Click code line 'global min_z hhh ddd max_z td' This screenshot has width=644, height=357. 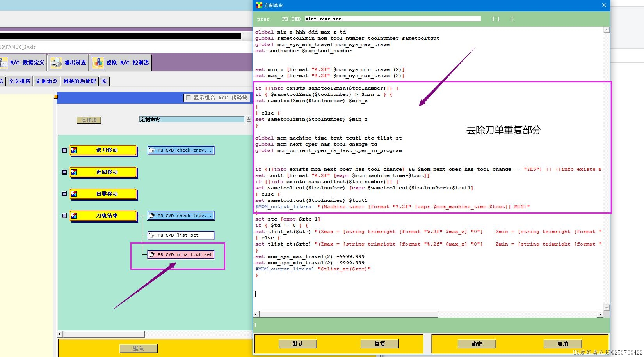tap(301, 32)
